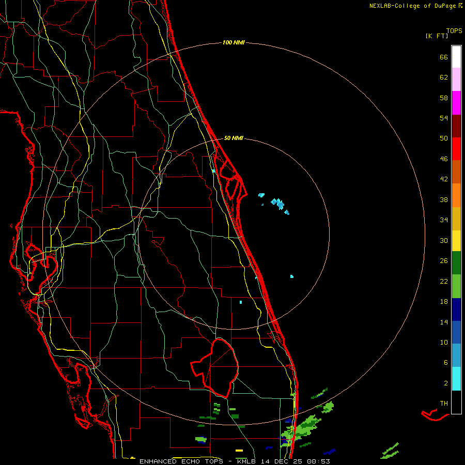Click the light green 22 kft swatch

point(456,286)
